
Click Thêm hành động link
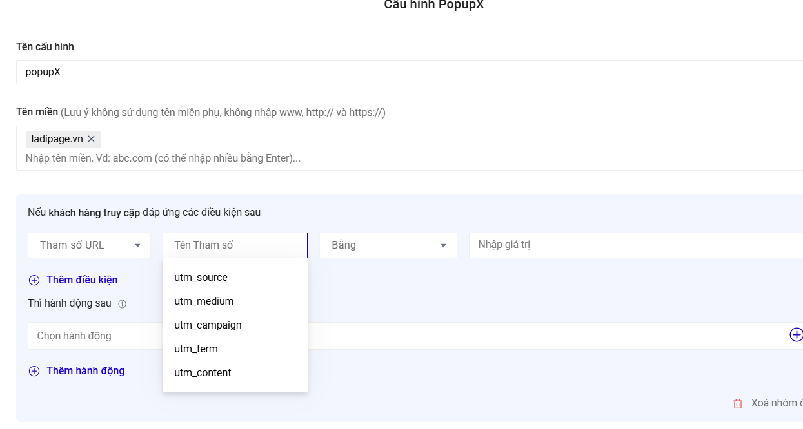click(86, 371)
